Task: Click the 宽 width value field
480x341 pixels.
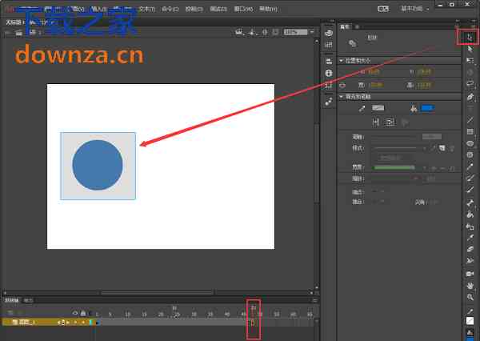Action: [x=376, y=85]
